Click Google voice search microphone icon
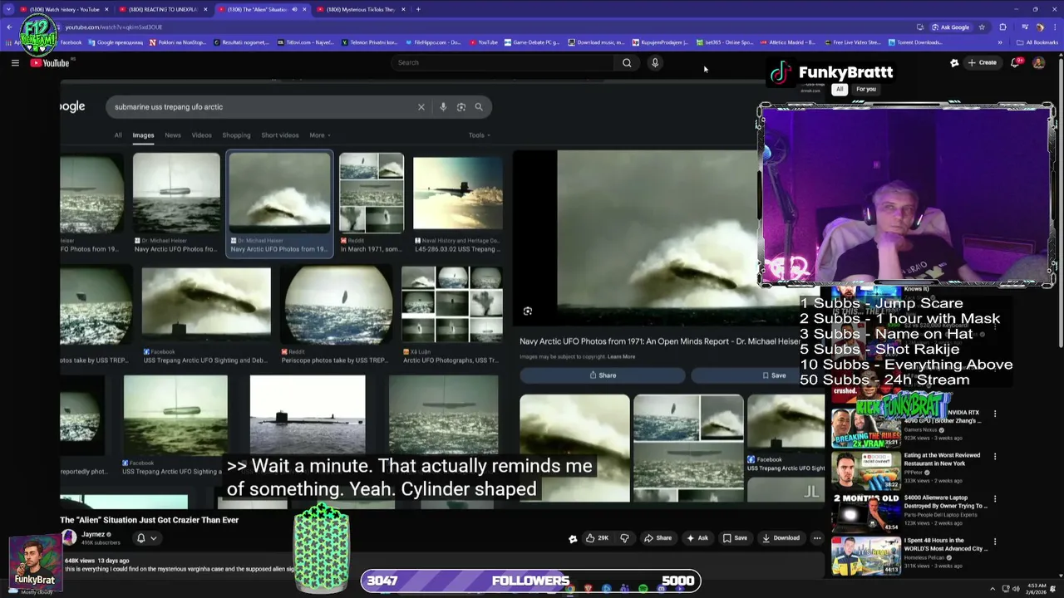 443,106
